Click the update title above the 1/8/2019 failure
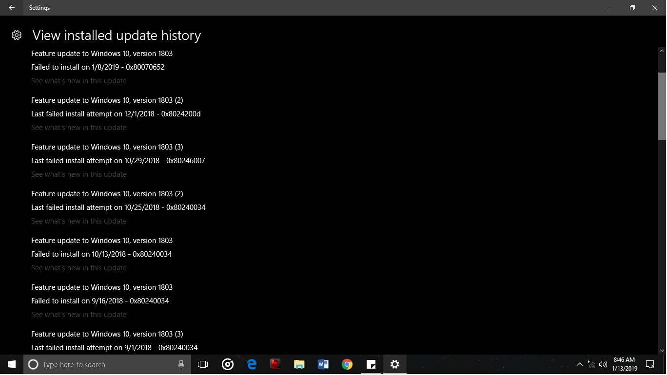Image resolution: width=667 pixels, height=375 pixels. point(102,54)
